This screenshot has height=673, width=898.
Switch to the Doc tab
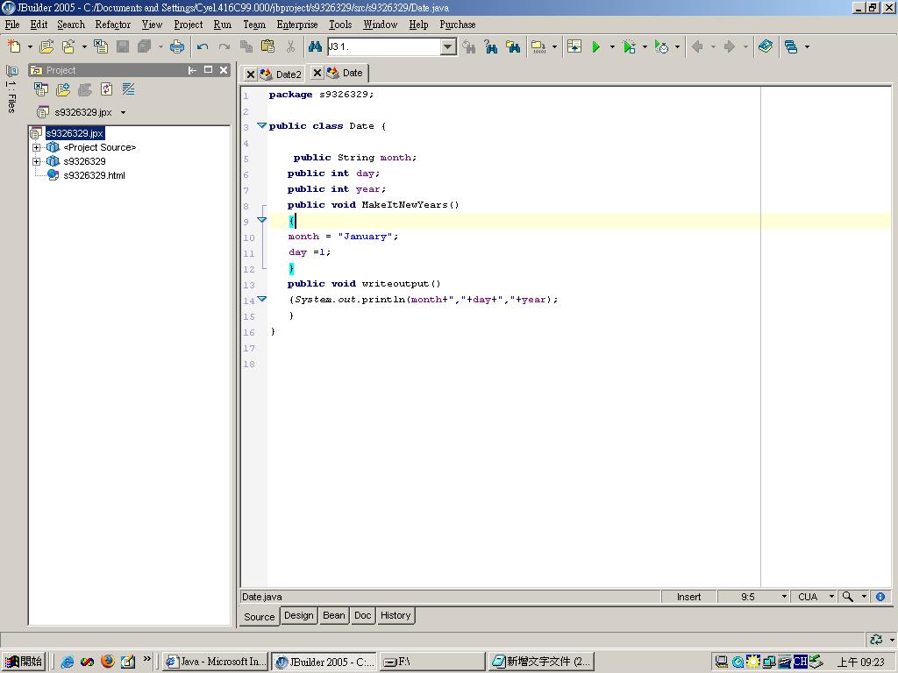point(362,615)
